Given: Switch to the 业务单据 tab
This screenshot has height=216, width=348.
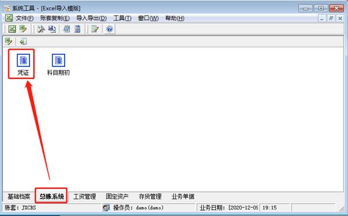Looking at the screenshot, I should point(183,197).
